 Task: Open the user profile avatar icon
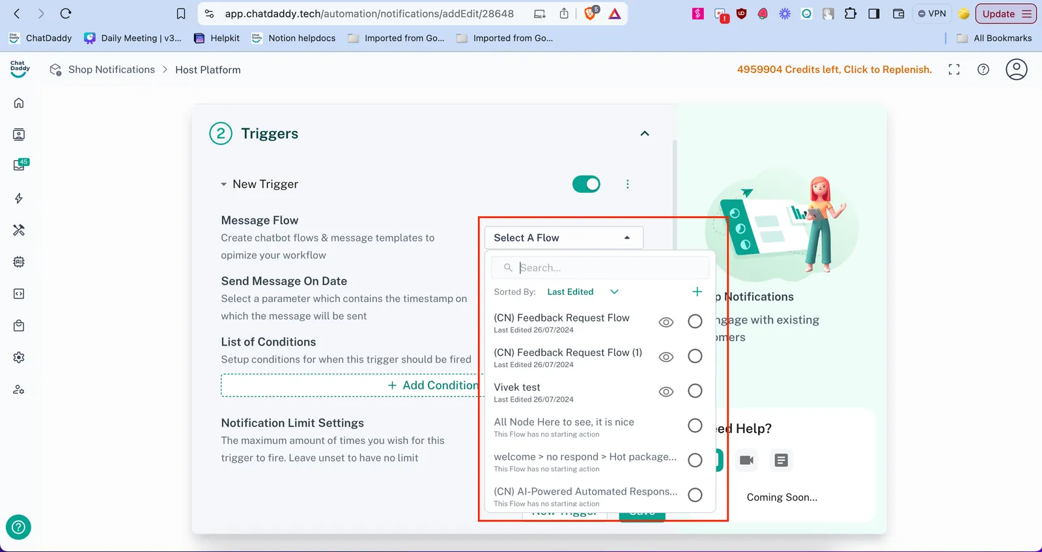(1016, 70)
